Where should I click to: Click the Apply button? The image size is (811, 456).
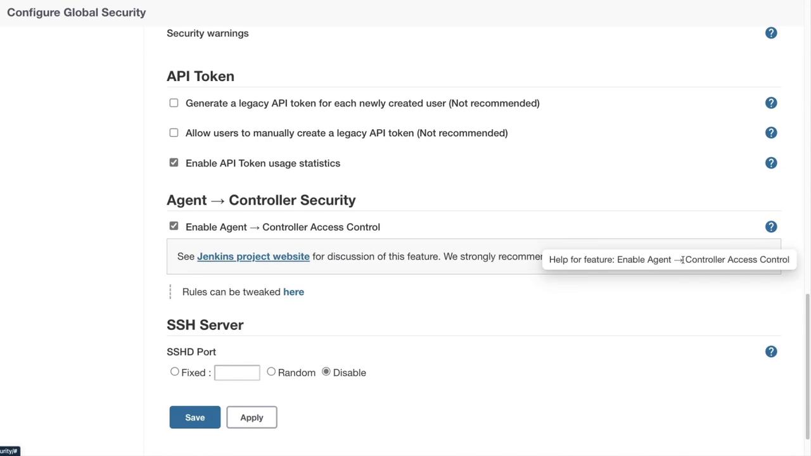[x=252, y=417]
